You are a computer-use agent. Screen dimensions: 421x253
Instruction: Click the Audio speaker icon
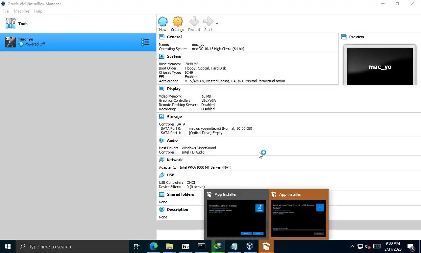pyautogui.click(x=161, y=140)
